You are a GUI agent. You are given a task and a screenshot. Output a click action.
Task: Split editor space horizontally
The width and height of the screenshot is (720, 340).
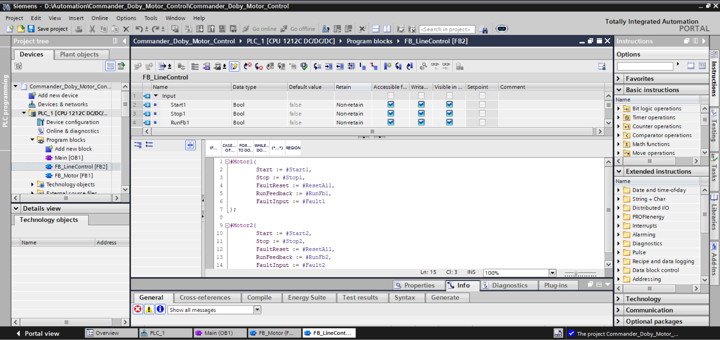coord(375,29)
